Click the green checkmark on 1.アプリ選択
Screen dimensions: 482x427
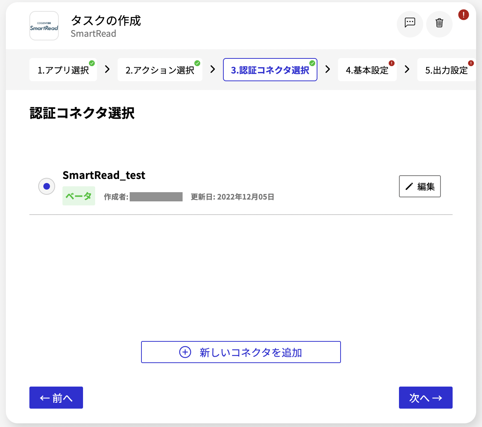(x=92, y=62)
